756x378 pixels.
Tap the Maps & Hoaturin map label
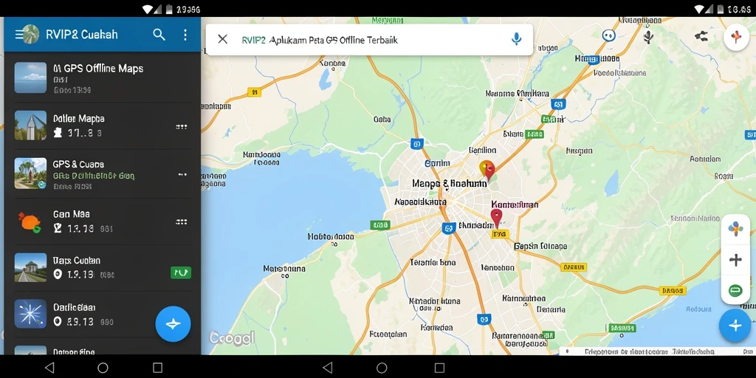tap(450, 184)
